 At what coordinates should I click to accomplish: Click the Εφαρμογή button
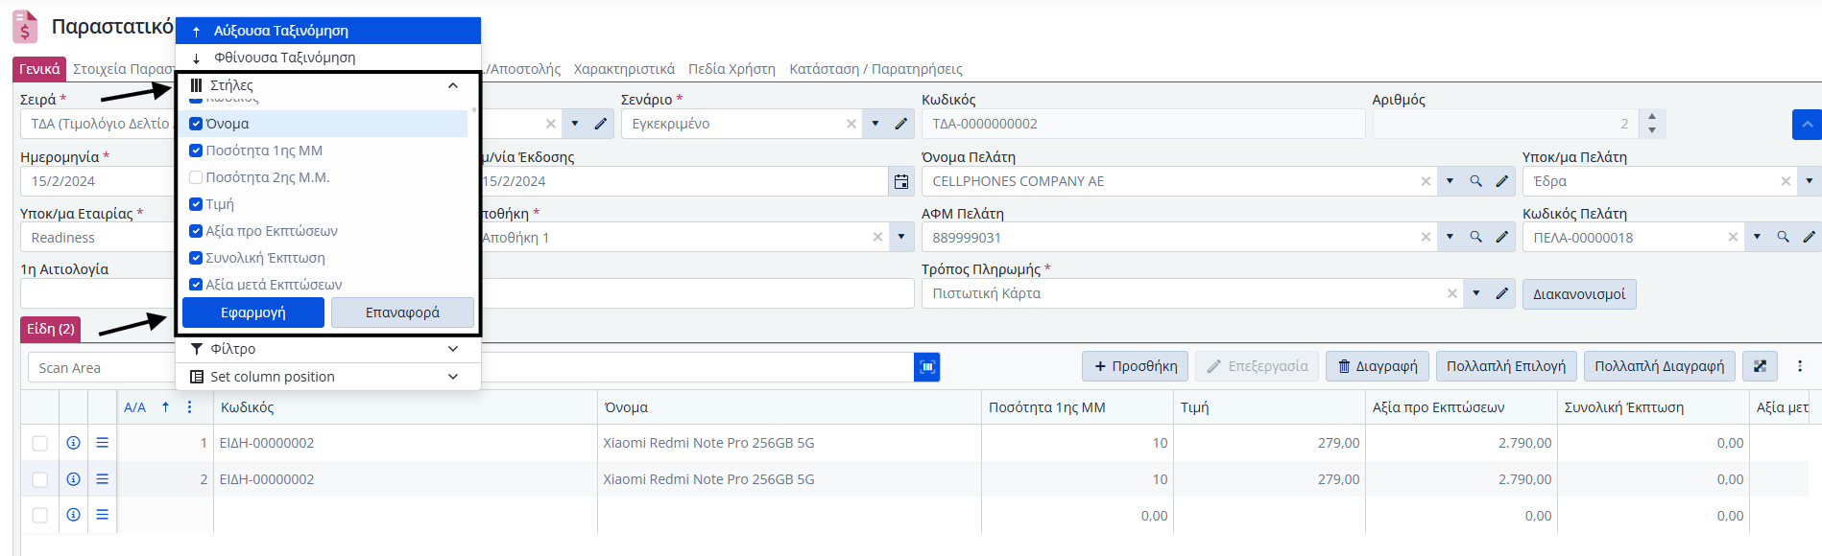click(x=253, y=313)
